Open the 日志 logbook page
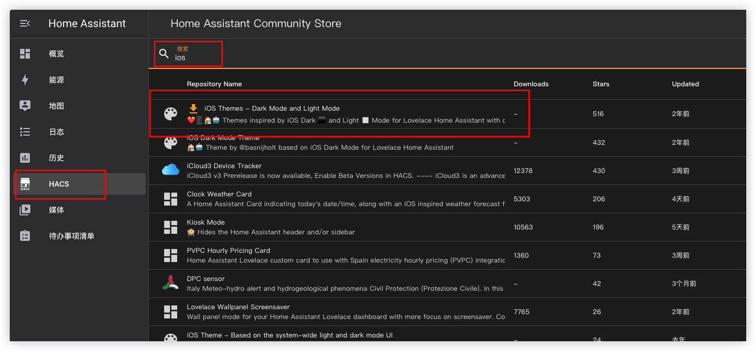This screenshot has width=756, height=351. [x=57, y=132]
